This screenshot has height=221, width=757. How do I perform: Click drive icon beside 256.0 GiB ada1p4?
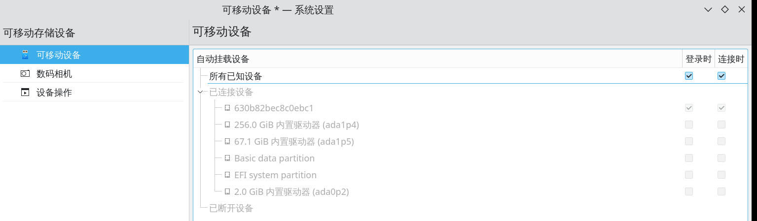tap(227, 125)
